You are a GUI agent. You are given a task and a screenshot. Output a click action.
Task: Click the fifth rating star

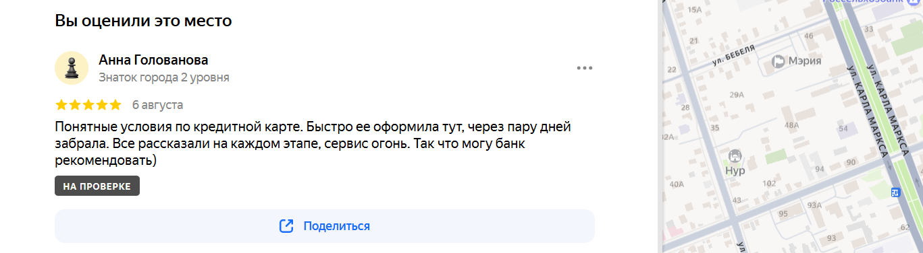(x=115, y=105)
